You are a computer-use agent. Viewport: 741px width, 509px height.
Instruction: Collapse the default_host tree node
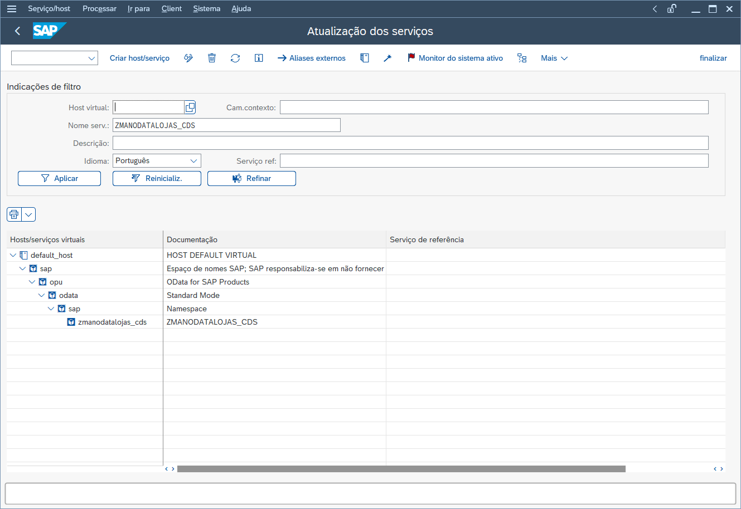pos(13,255)
